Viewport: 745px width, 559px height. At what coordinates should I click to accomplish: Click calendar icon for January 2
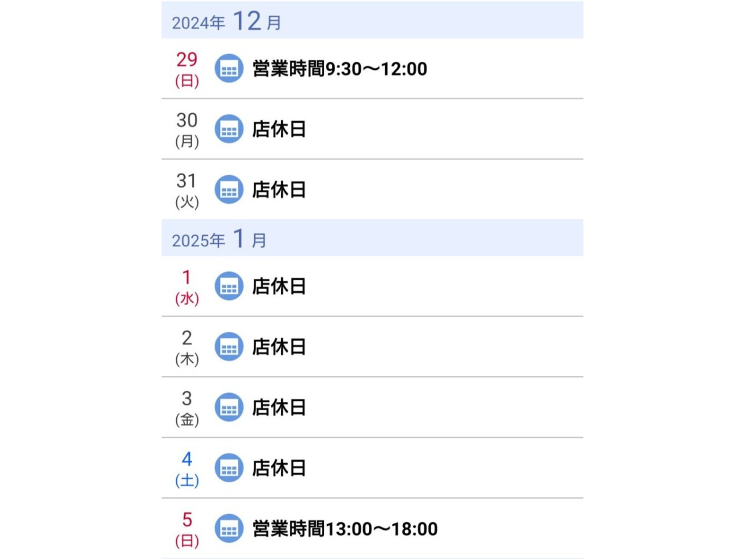[229, 347]
